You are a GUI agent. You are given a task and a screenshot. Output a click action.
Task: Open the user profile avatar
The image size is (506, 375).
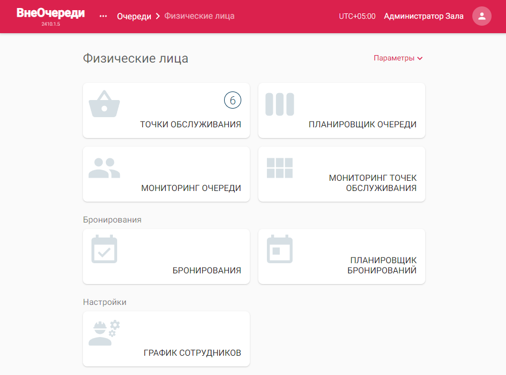click(481, 16)
